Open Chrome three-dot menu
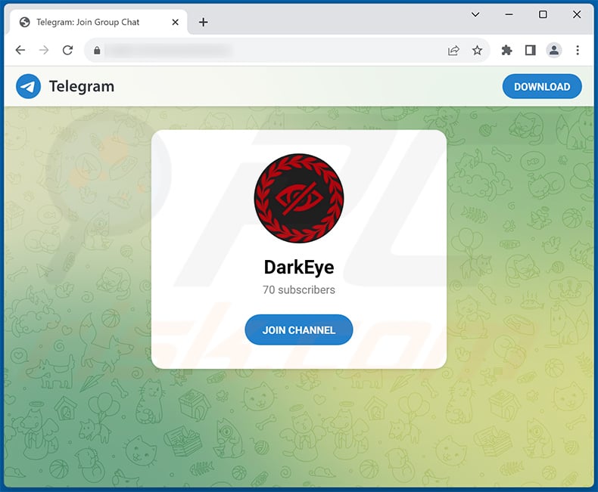Screen dimensions: 598x492 coord(578,51)
